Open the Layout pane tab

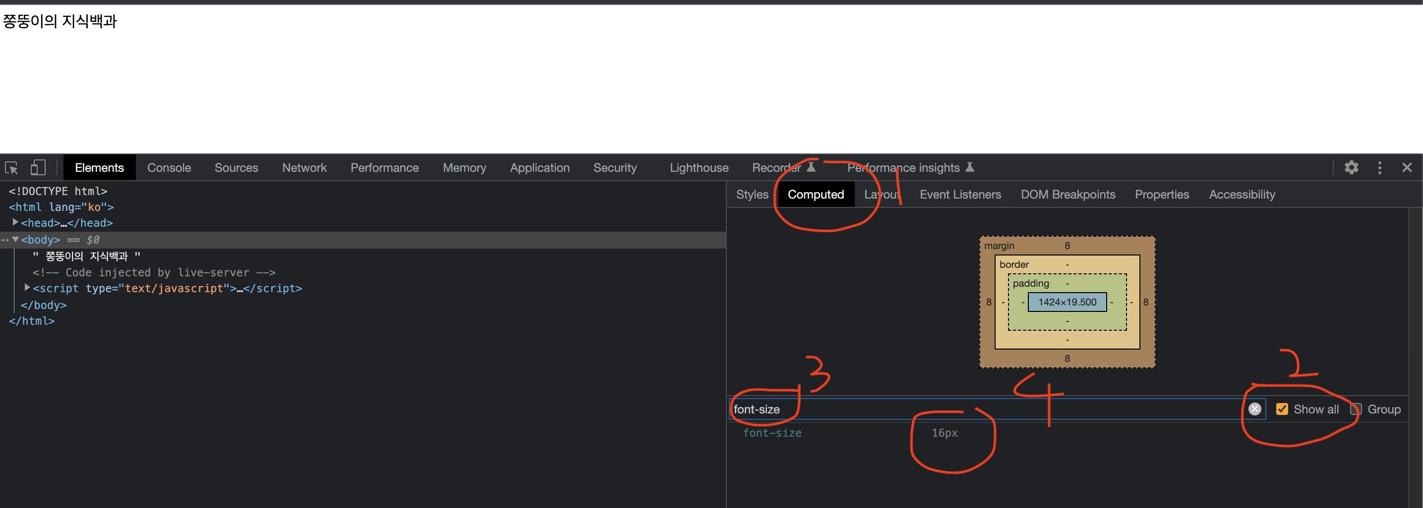882,194
